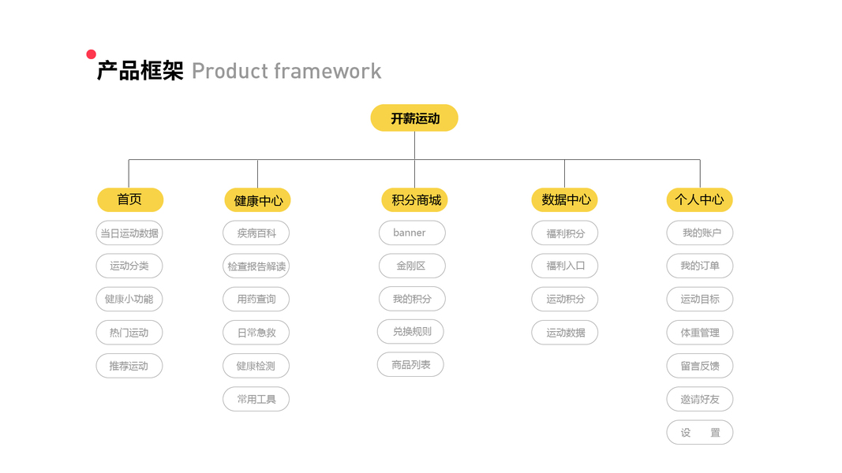This screenshot has width=842, height=473.
Task: Select the 健康小功能 item
Action: coord(129,300)
